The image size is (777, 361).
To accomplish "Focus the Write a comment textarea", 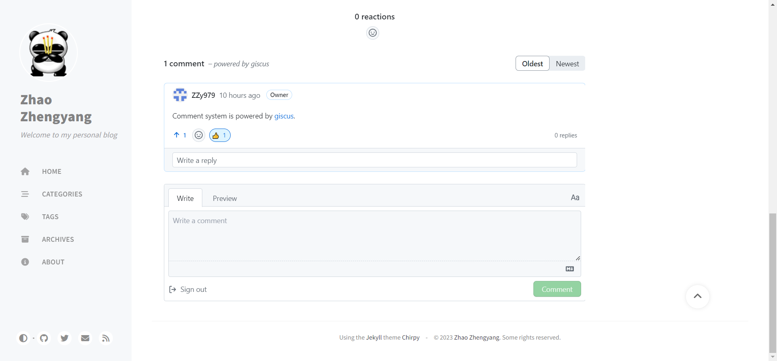I will coord(375,236).
